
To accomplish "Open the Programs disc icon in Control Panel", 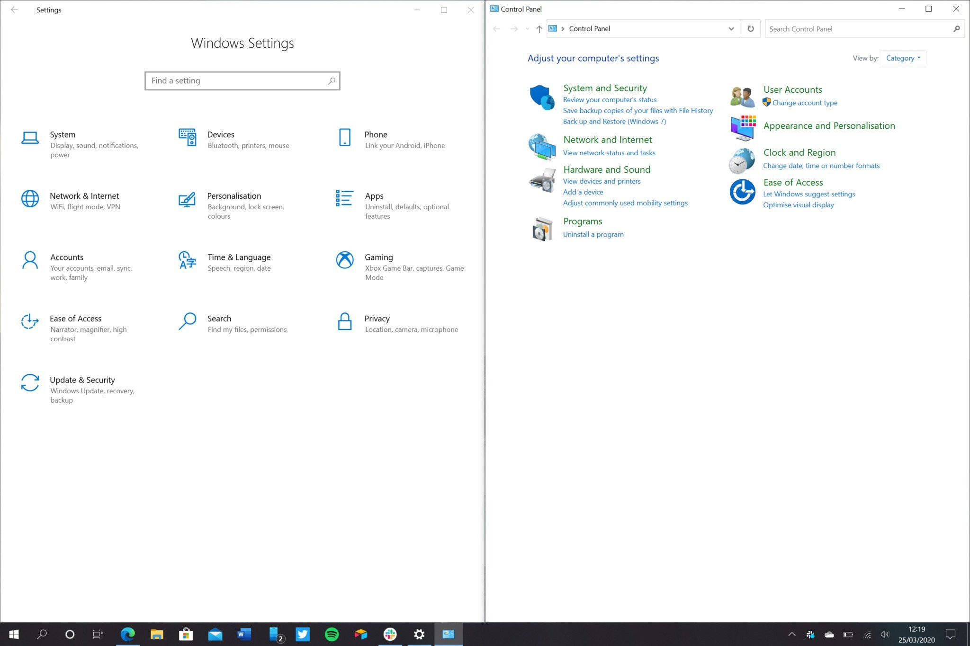I will click(542, 230).
